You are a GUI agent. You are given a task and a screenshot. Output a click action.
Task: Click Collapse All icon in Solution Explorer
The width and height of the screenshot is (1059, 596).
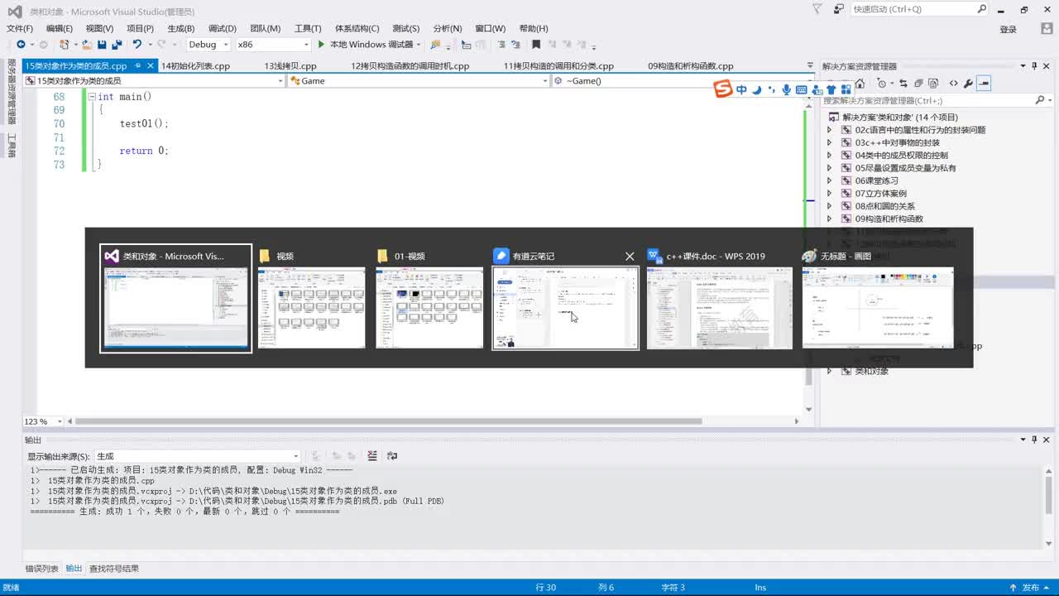point(918,84)
